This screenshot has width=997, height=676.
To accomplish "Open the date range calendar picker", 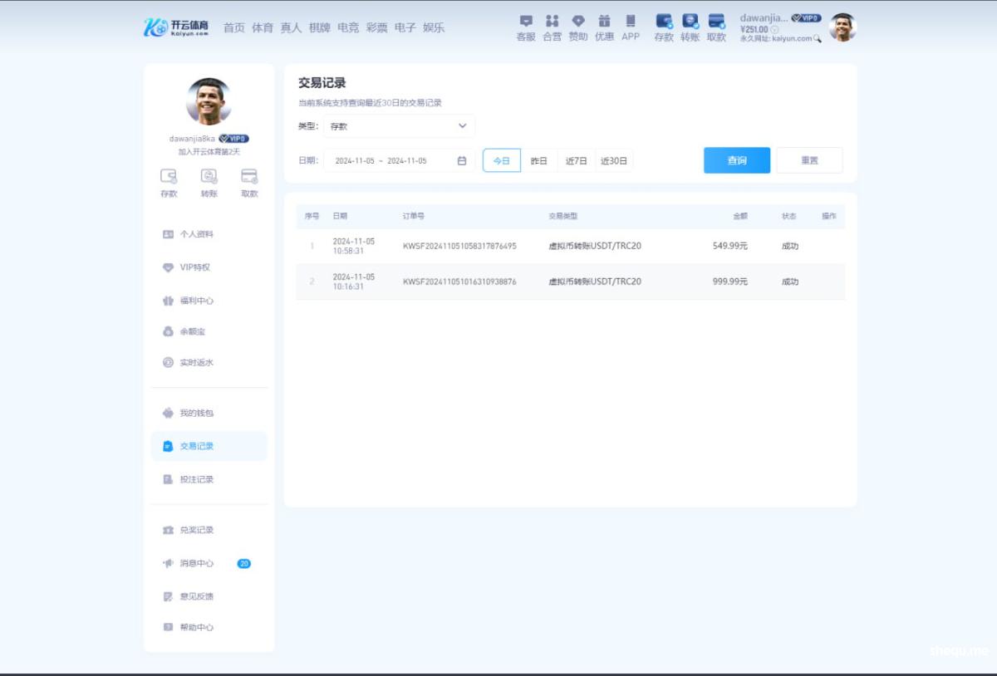I will (462, 160).
